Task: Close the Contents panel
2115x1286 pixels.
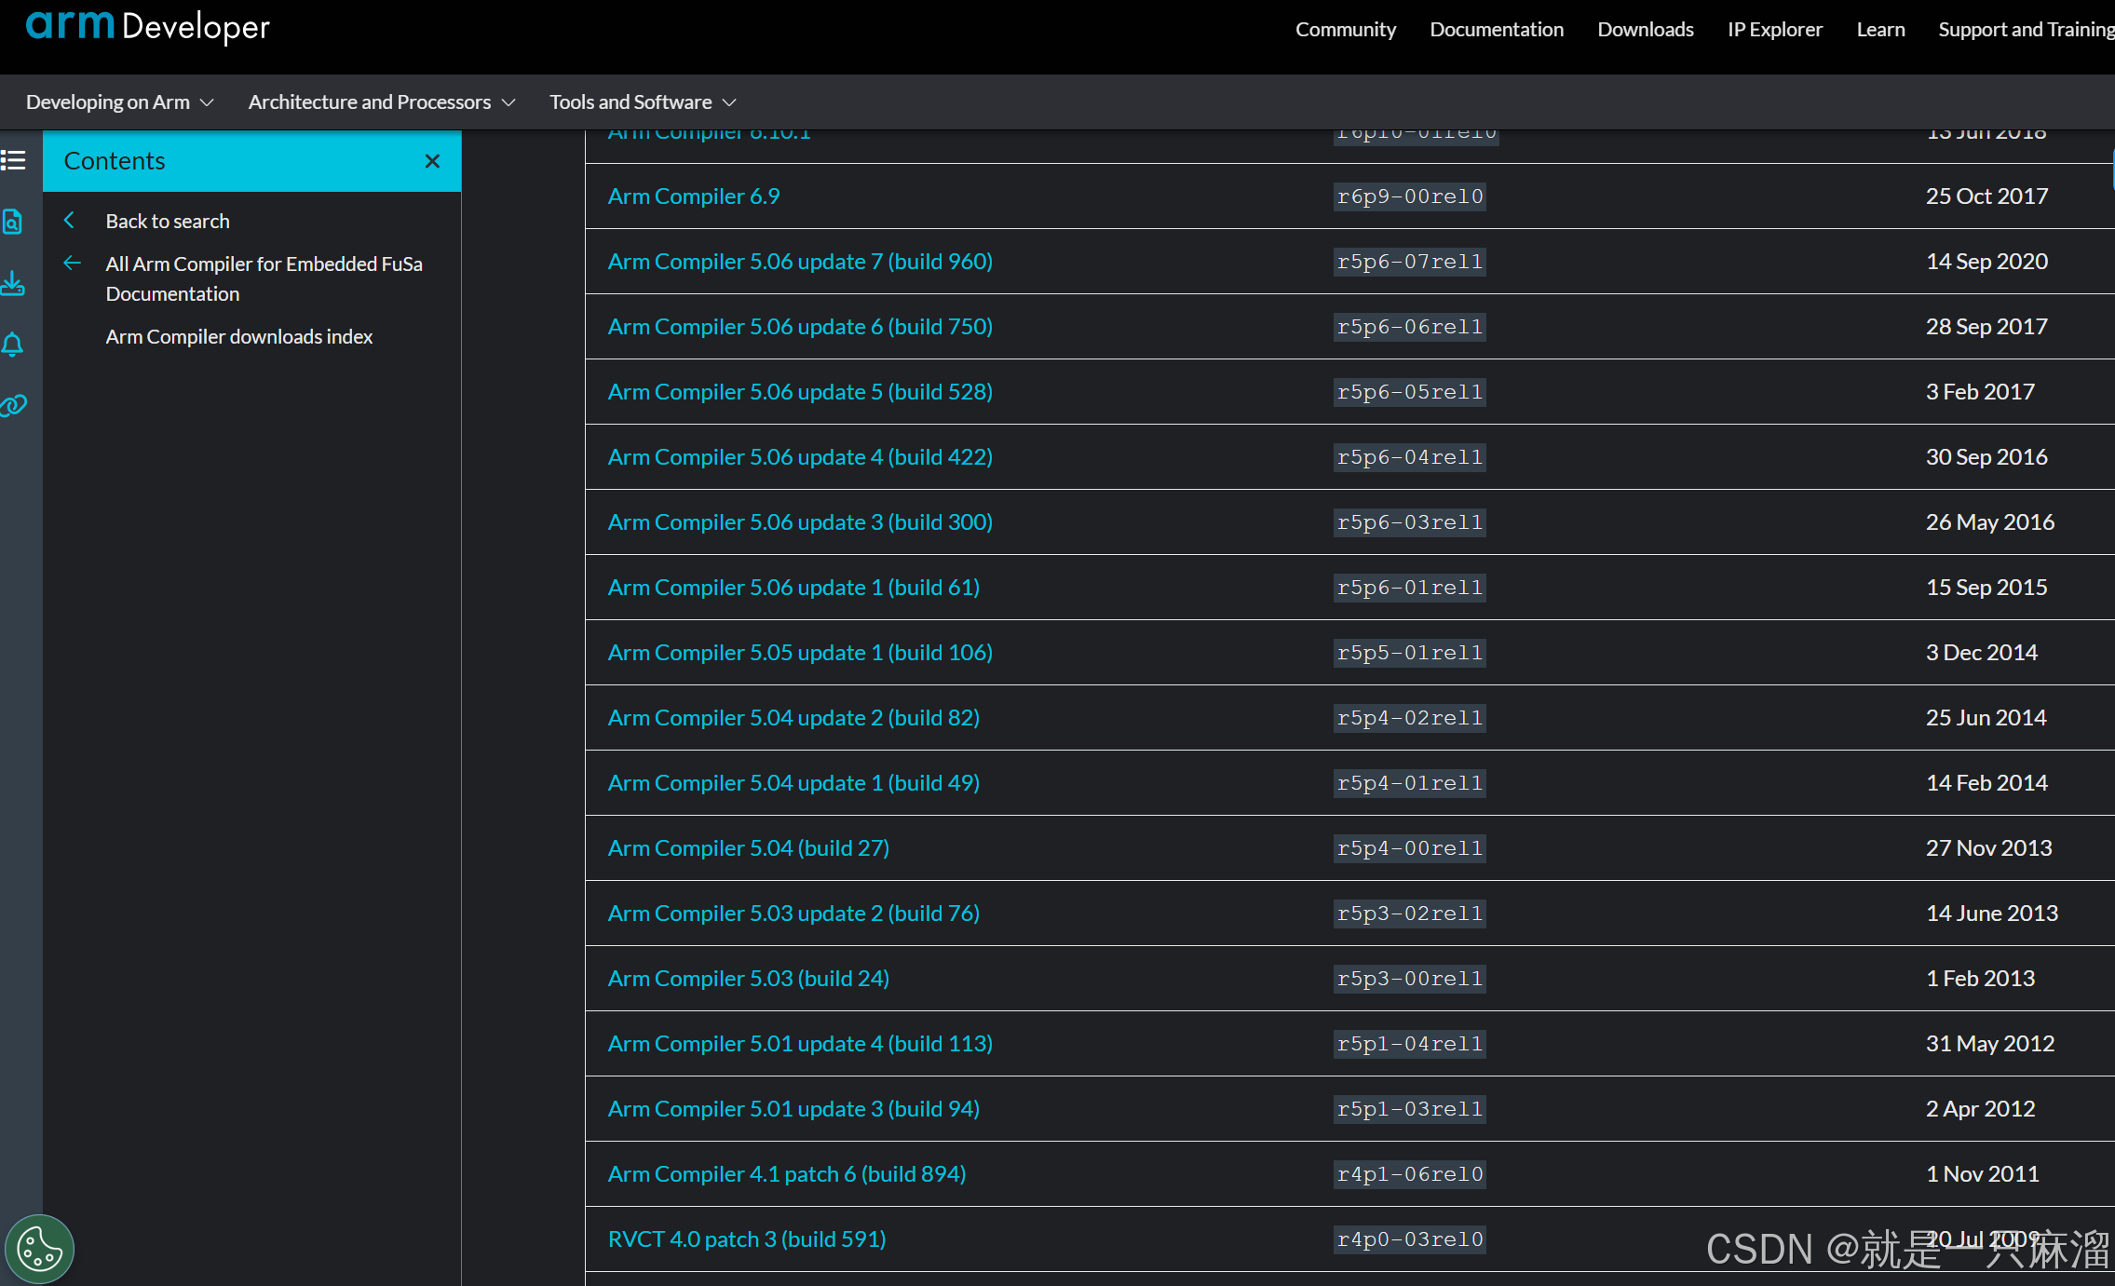Action: tap(432, 161)
